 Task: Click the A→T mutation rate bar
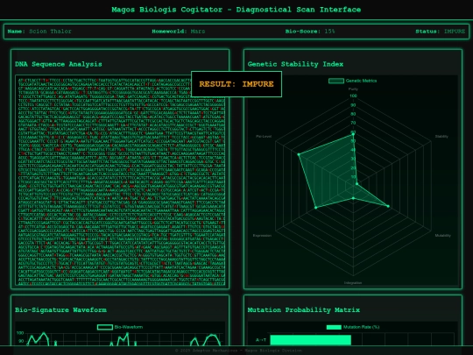click(310, 340)
